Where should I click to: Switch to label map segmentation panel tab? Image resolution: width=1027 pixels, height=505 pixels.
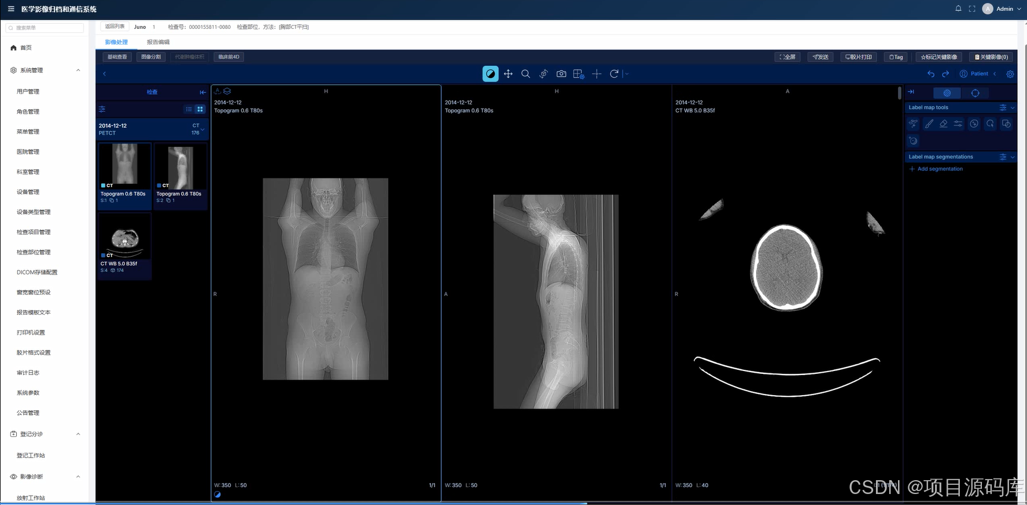[x=947, y=93]
